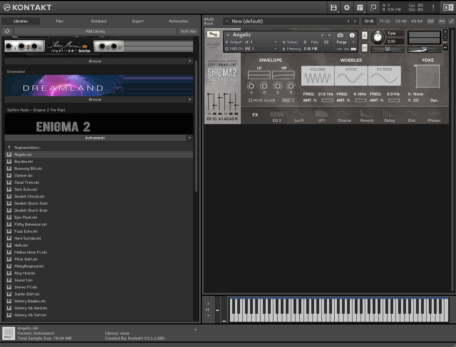Viewport: 456px width, 347px height.
Task: Adjust the instrument Tune knob
Action: (x=378, y=37)
